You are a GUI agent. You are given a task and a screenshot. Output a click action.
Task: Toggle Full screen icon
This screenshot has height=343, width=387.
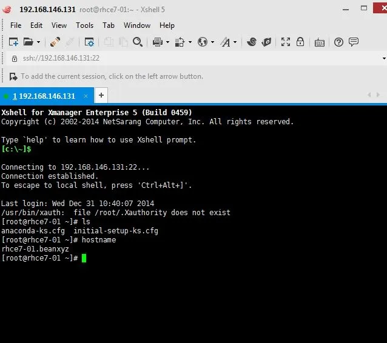286,42
